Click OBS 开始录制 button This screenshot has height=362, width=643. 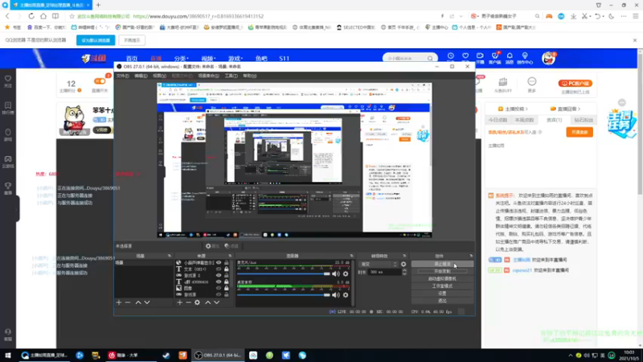coord(442,271)
